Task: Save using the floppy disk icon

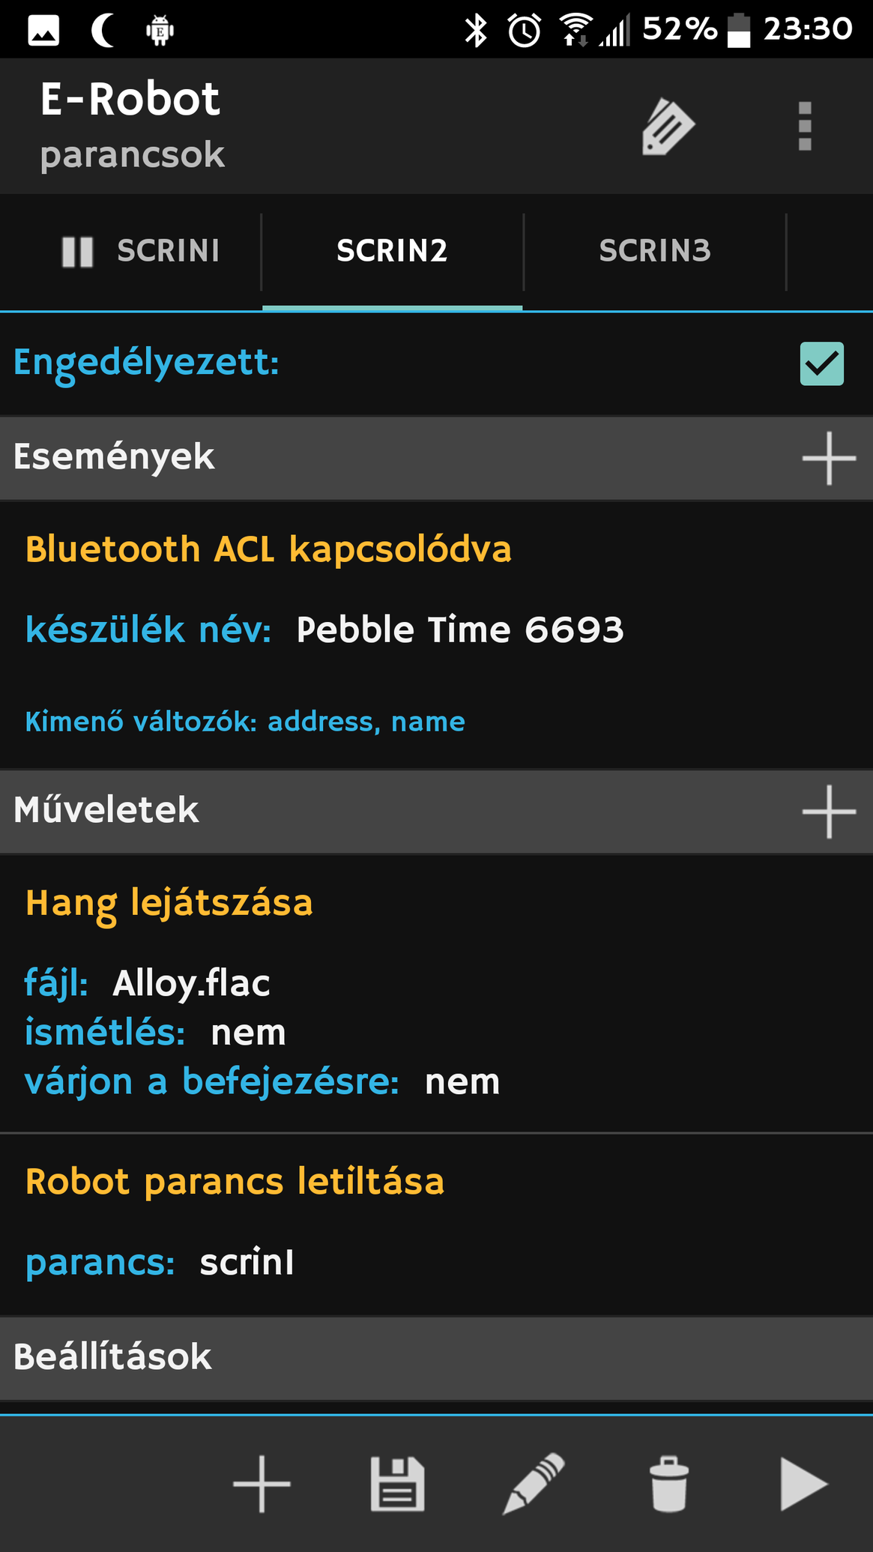Action: [x=398, y=1484]
